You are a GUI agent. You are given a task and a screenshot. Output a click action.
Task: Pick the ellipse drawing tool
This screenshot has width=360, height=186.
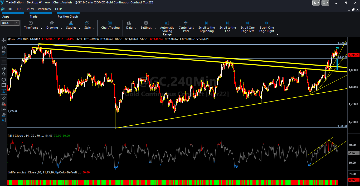pos(4,79)
